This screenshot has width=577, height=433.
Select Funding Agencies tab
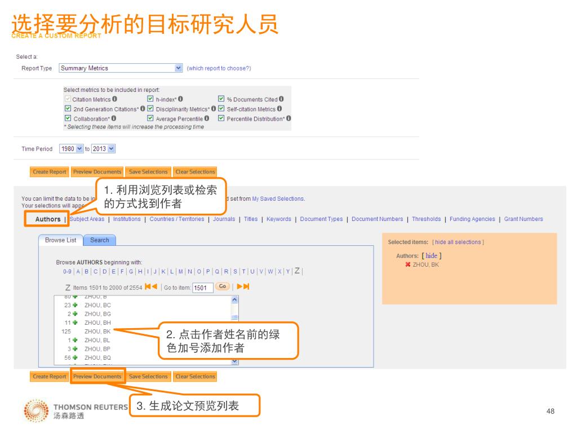pyautogui.click(x=472, y=219)
